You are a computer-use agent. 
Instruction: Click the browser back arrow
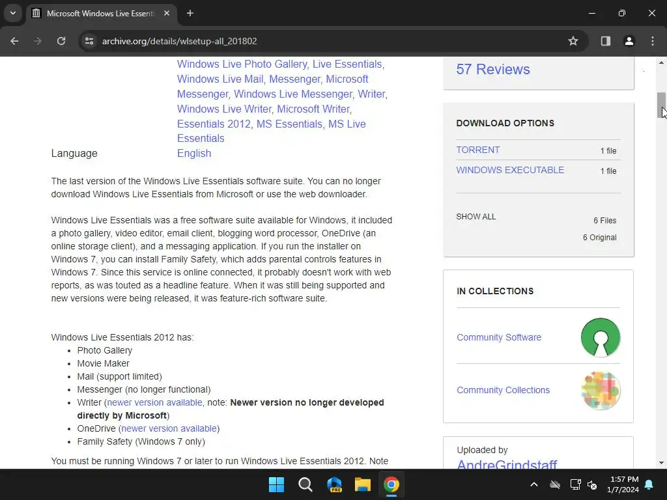(14, 41)
